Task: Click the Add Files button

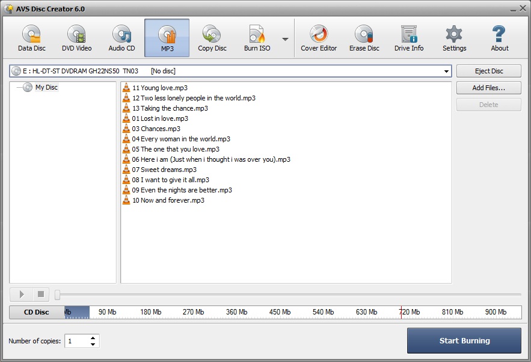Action: (x=488, y=88)
